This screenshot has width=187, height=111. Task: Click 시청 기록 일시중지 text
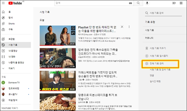click(x=159, y=56)
